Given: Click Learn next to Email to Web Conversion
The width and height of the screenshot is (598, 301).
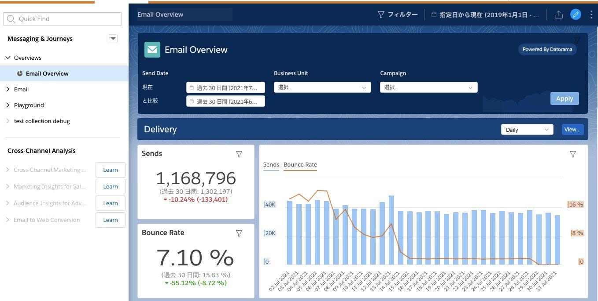Looking at the screenshot, I should coord(111,220).
